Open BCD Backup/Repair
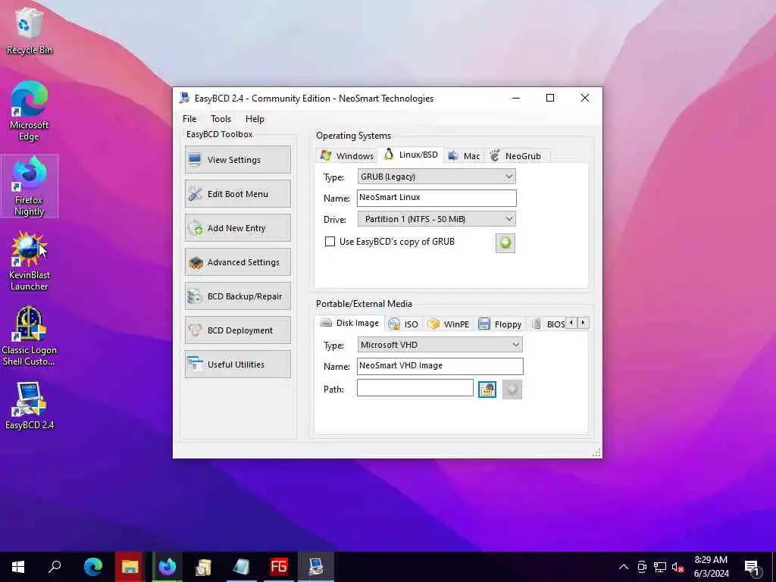776x582 pixels. pyautogui.click(x=238, y=296)
